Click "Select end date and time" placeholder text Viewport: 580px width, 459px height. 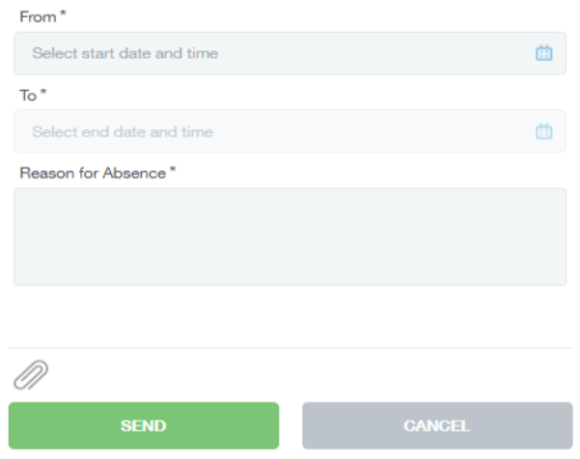coord(123,131)
